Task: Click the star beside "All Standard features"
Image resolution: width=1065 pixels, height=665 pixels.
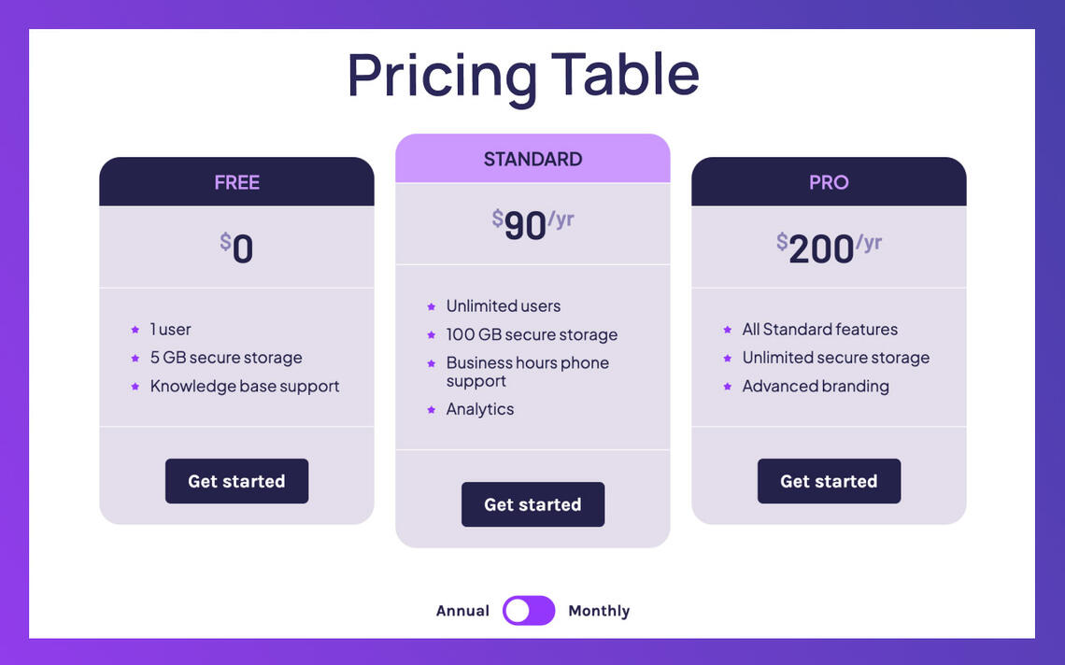Action: click(x=727, y=329)
